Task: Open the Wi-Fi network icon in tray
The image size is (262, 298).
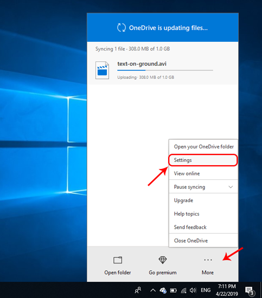Action: coord(183,290)
